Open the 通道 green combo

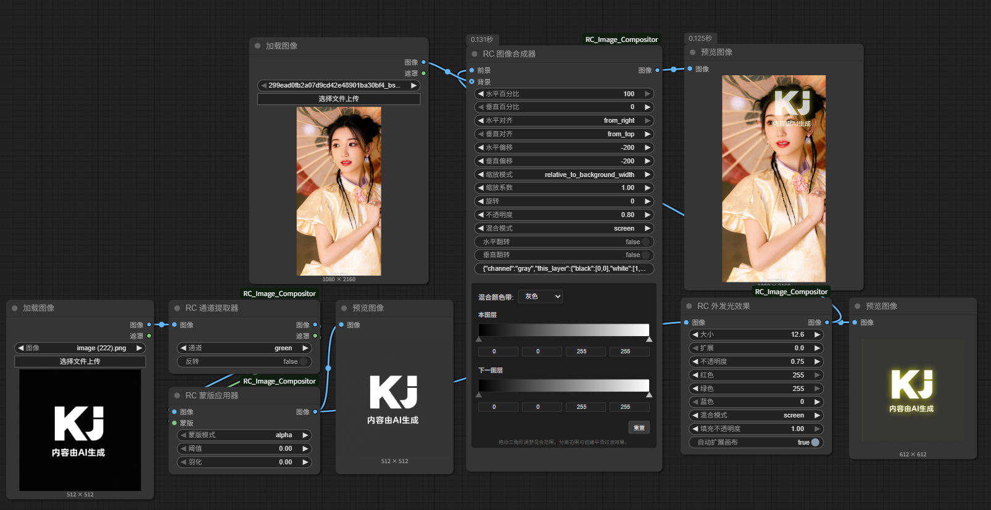[x=244, y=348]
